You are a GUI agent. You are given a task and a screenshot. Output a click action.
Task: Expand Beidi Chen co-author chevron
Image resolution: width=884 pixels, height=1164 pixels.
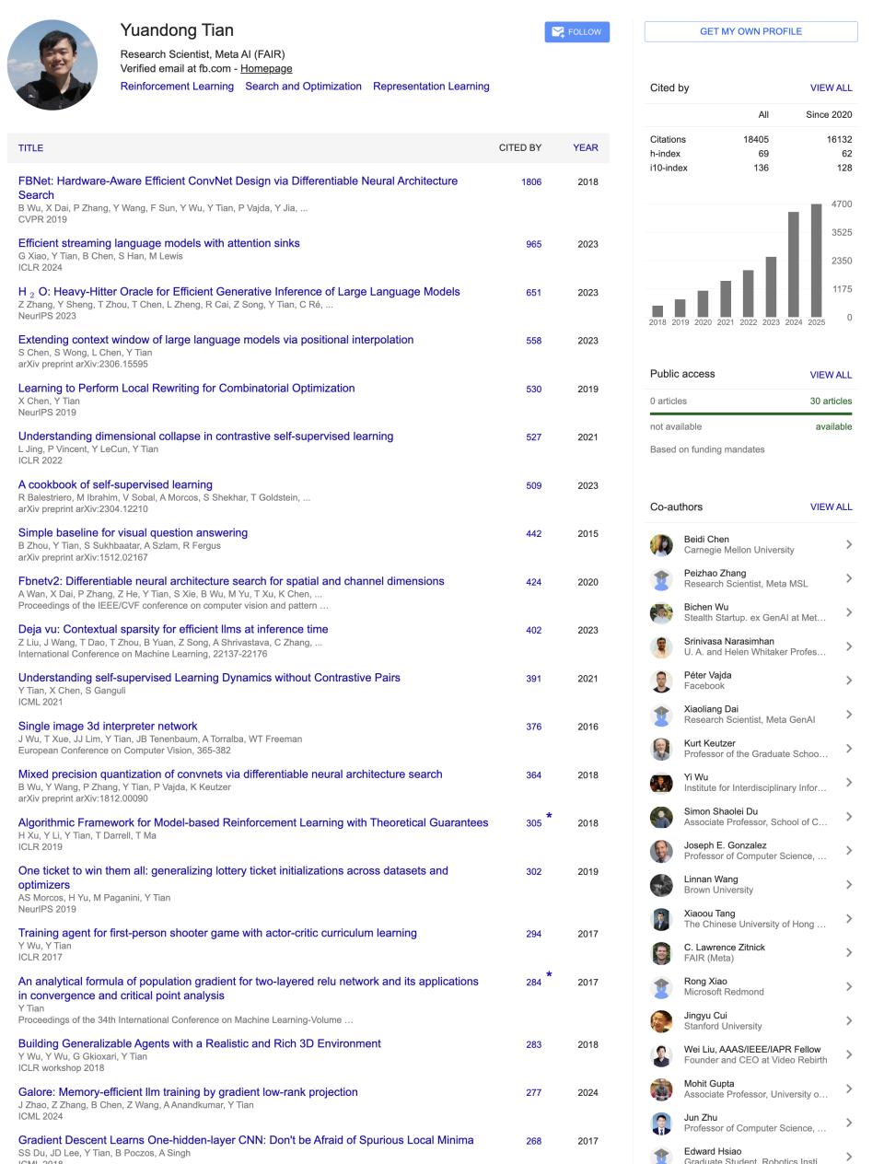(848, 545)
